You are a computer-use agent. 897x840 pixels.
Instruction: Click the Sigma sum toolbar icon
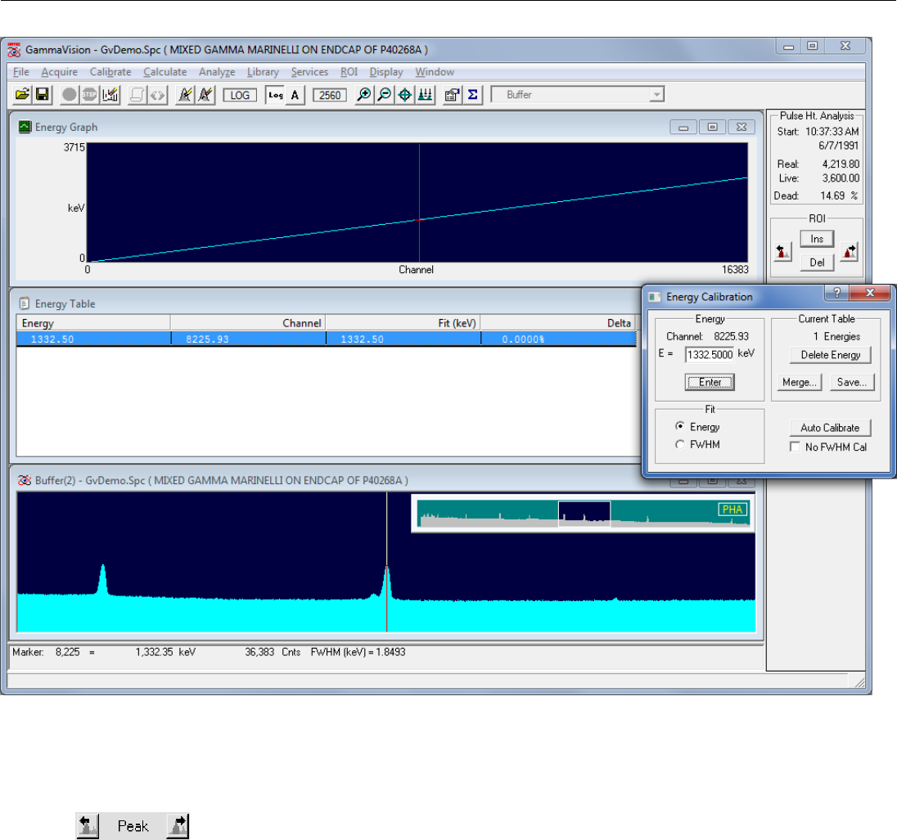pos(472,95)
